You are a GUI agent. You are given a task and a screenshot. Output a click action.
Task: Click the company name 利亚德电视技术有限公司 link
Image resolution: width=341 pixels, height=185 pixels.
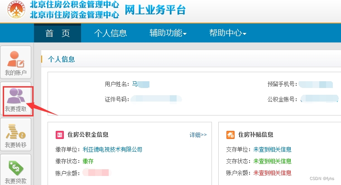[112, 149]
